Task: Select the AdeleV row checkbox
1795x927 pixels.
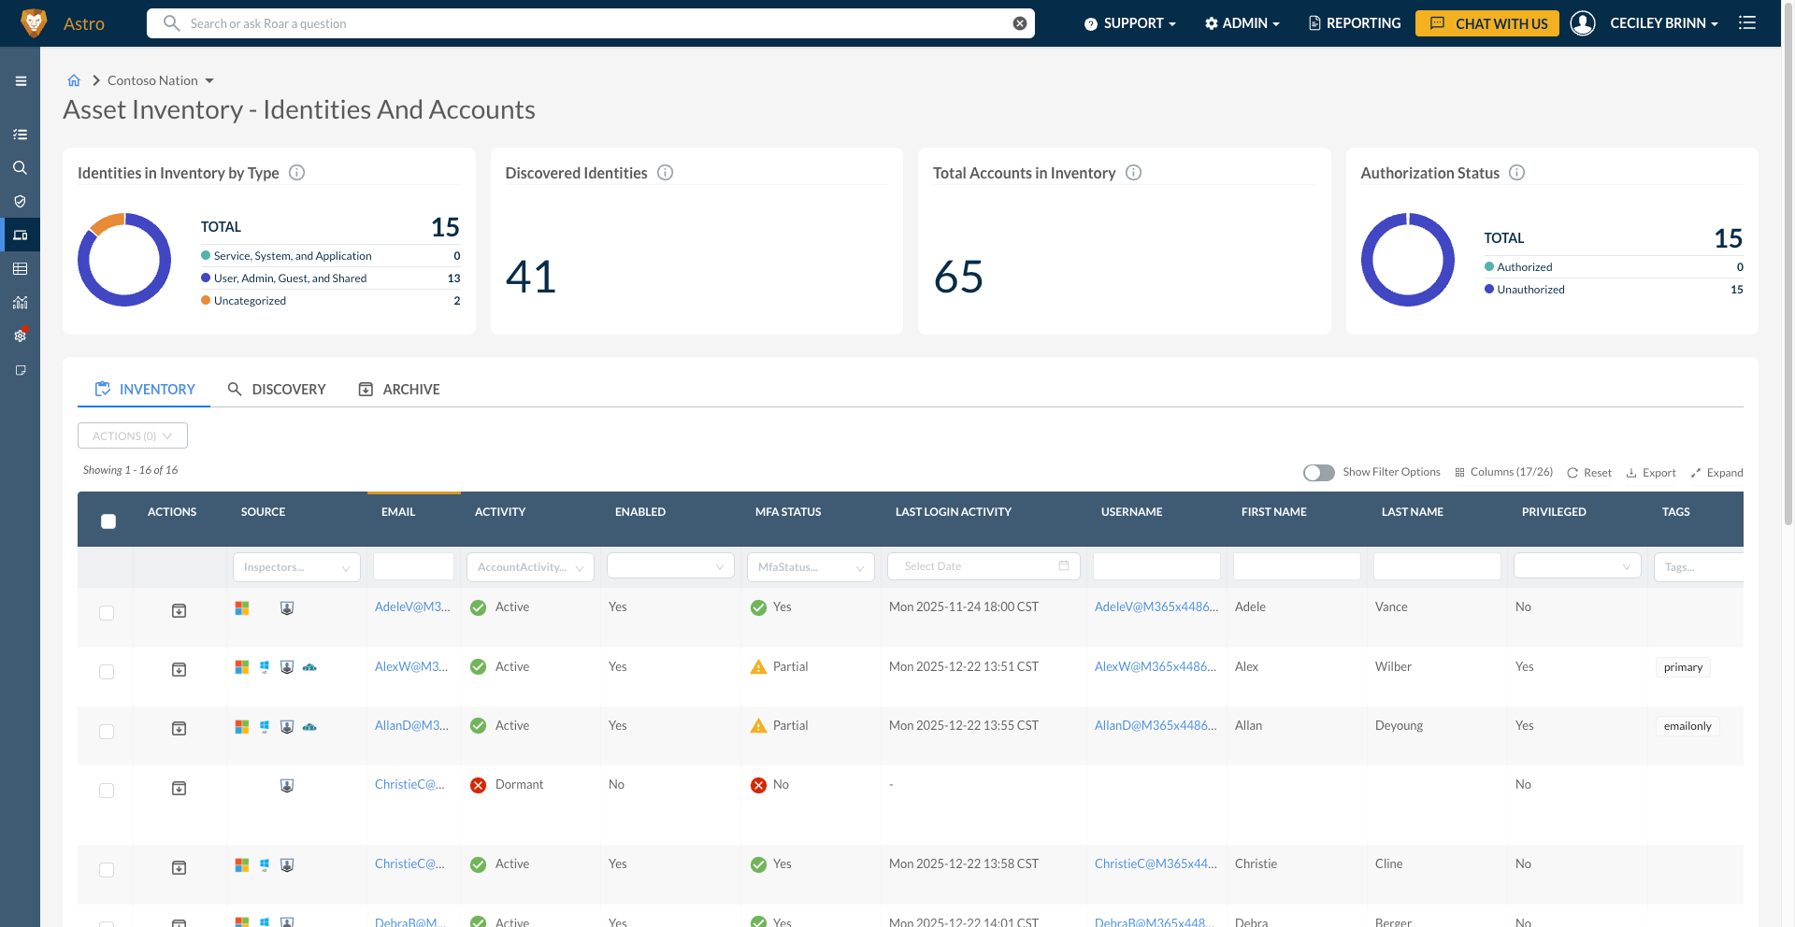Action: [x=107, y=613]
